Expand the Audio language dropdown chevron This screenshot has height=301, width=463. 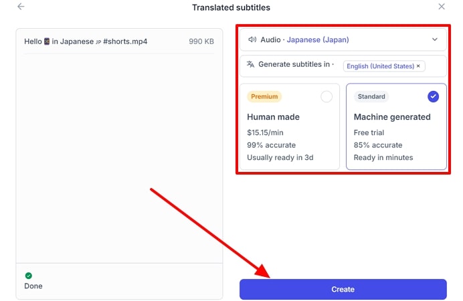(x=435, y=39)
